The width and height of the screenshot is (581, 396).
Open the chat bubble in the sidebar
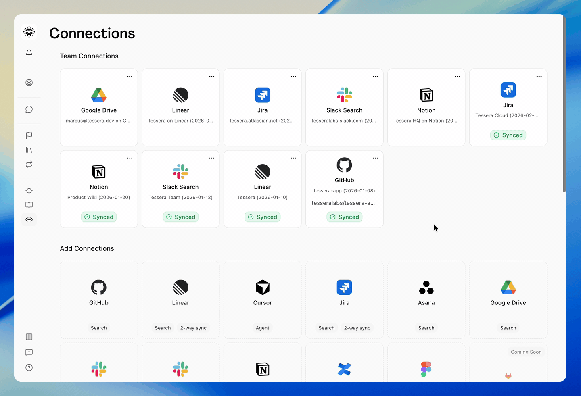(x=29, y=109)
